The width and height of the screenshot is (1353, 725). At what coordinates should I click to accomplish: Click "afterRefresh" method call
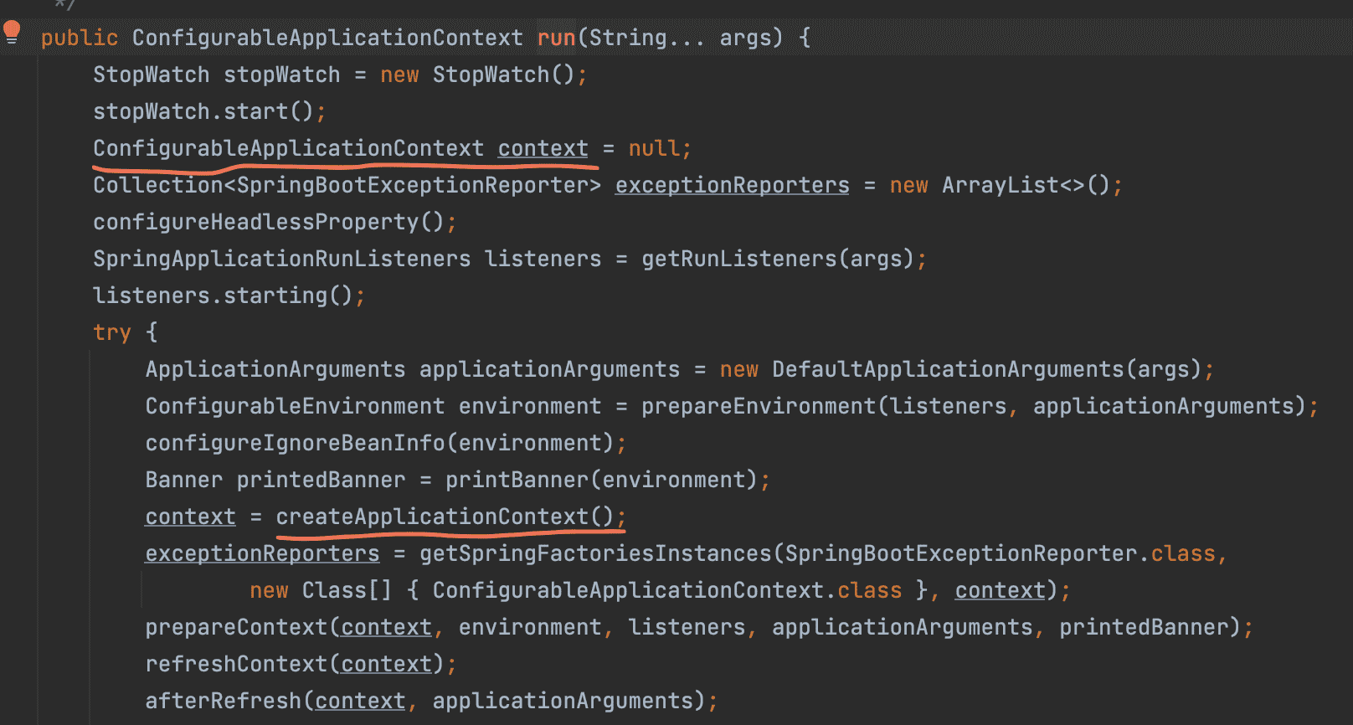[224, 701]
